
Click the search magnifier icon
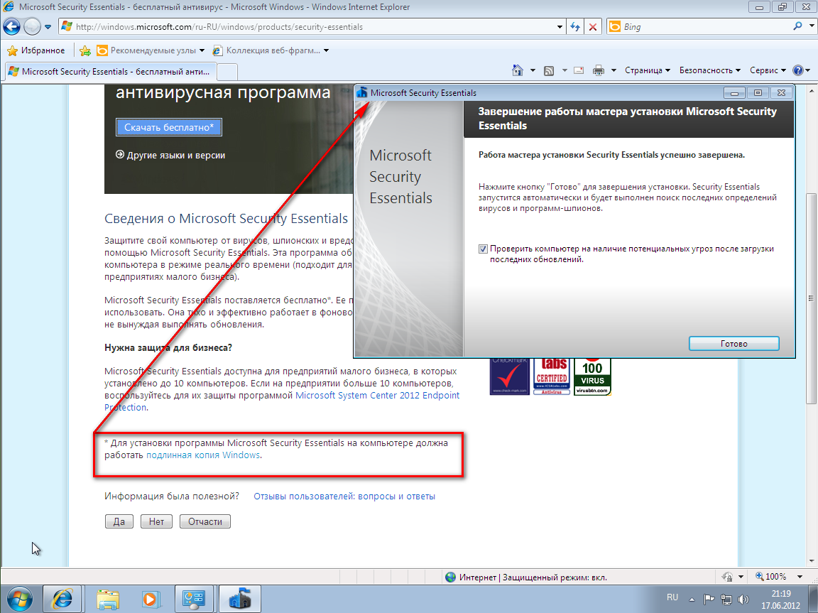click(x=797, y=26)
